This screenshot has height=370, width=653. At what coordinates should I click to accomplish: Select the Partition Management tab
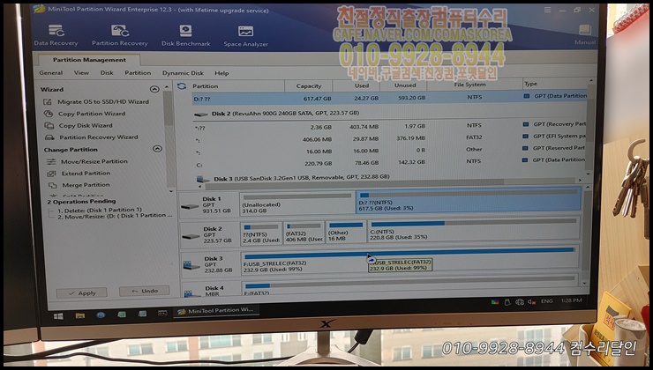pyautogui.click(x=89, y=60)
